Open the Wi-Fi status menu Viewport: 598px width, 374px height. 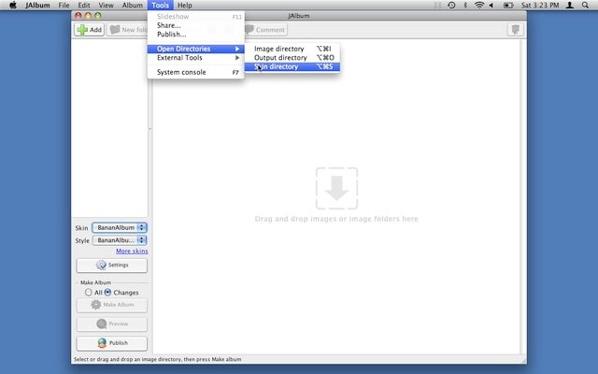[x=479, y=5]
